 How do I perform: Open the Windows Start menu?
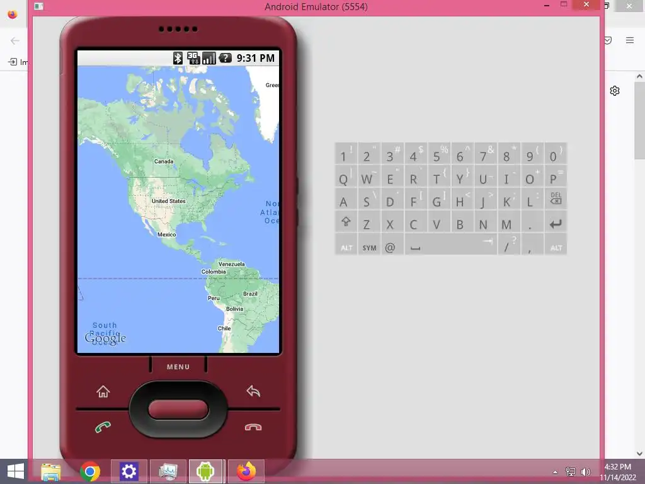(16, 471)
